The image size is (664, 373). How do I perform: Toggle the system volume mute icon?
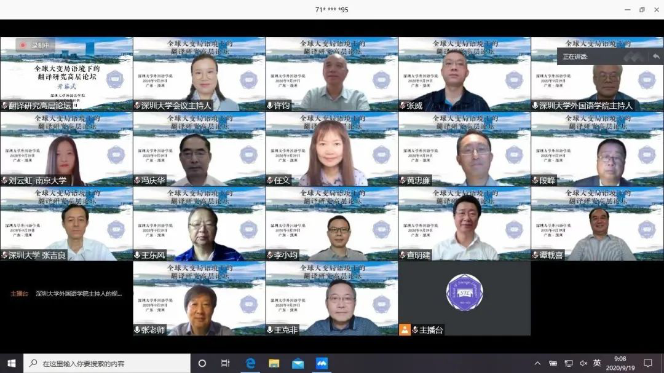coord(583,363)
